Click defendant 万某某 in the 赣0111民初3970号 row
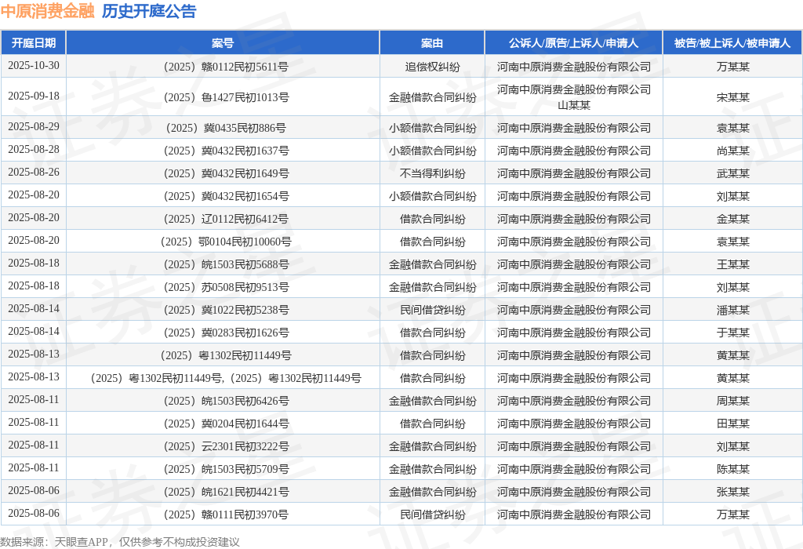 (733, 514)
